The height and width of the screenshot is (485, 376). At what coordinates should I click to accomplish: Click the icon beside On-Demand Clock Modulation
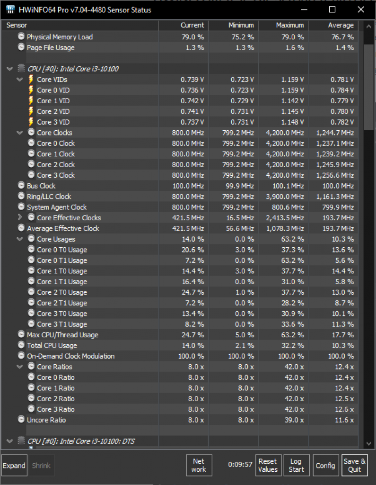click(x=21, y=355)
